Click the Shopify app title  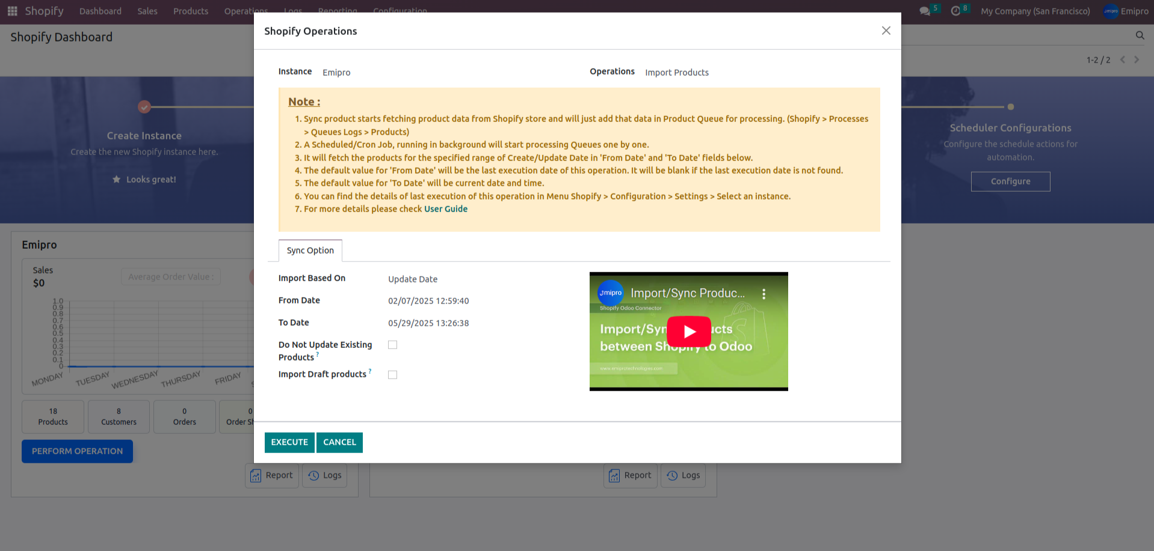coord(44,11)
